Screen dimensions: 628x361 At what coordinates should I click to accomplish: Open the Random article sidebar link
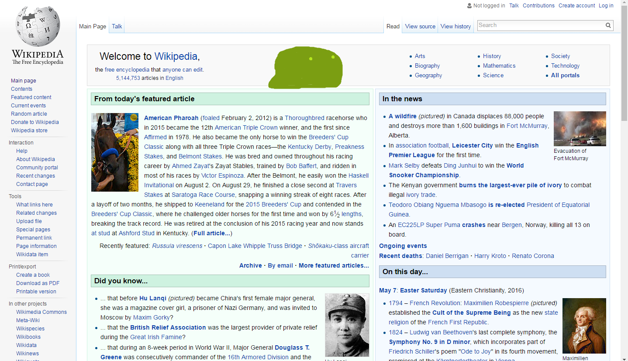point(29,114)
